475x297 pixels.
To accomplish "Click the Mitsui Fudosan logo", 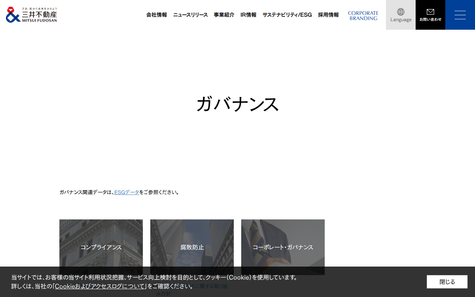I will 32,15.
